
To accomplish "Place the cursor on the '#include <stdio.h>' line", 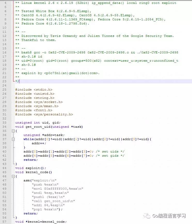I will 34,90.
